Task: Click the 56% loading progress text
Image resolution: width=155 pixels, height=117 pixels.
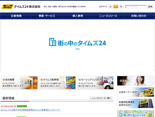Action: [x=78, y=49]
